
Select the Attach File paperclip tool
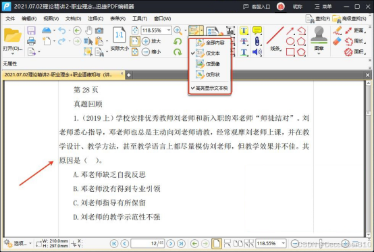[x=257, y=41]
